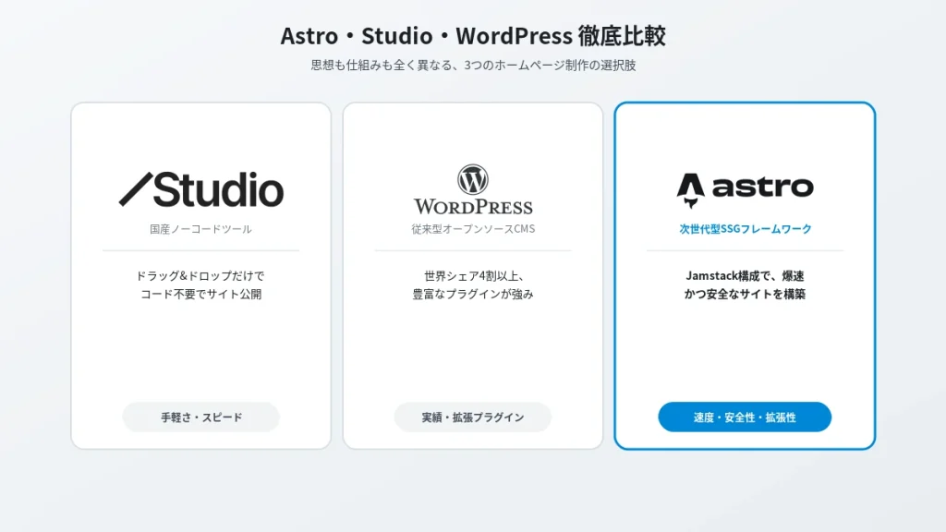Click the text 豊富なプラグインが強み
The width and height of the screenshot is (946, 532).
pos(473,295)
